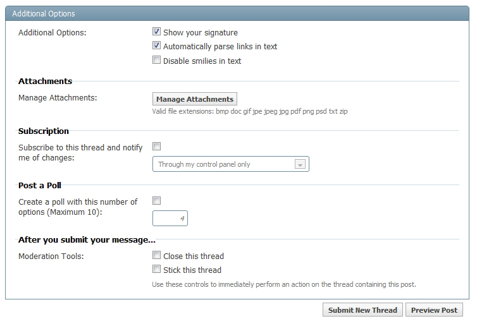Click the moderation controls help text

(284, 284)
